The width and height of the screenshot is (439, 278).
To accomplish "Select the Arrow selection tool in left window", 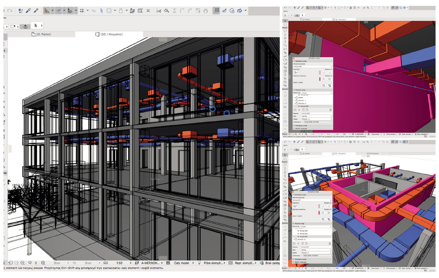I will pos(36,26).
